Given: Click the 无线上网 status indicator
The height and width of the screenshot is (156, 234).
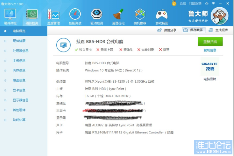Looking at the screenshot, I should 105,50.
